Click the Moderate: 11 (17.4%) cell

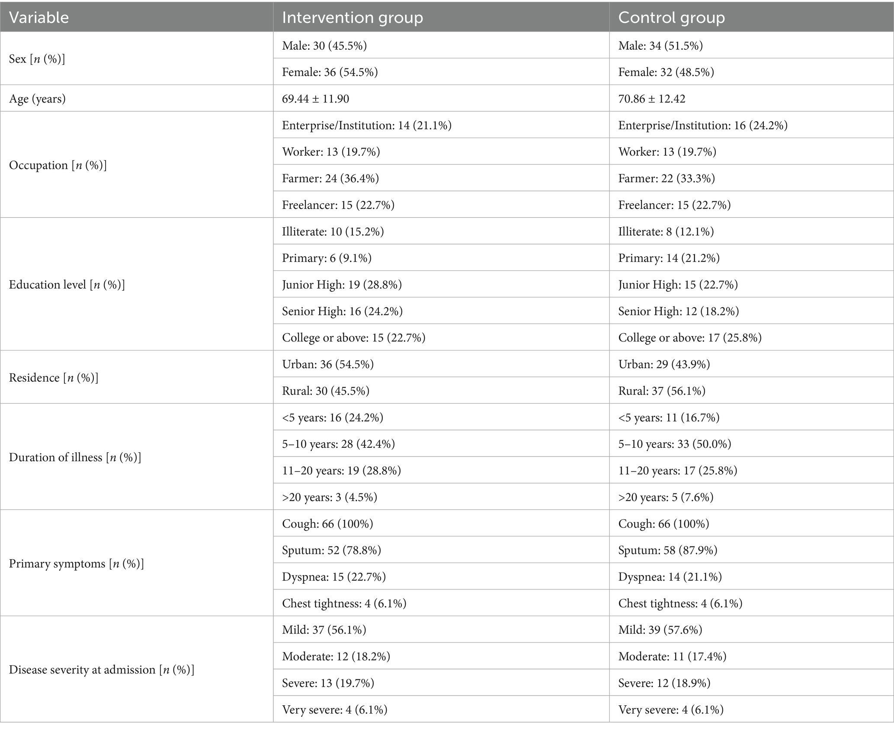pos(672,656)
